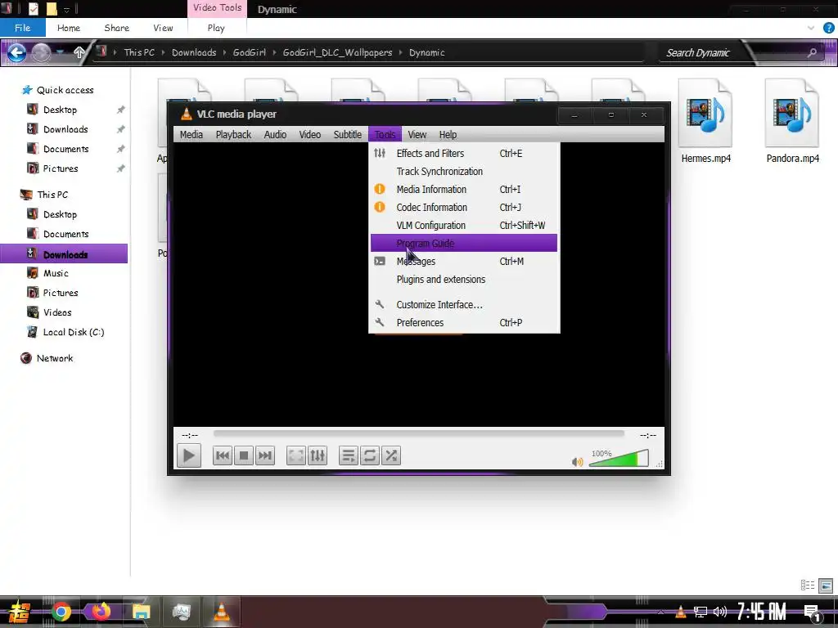Open the File tab in Explorer ribbon

pos(22,28)
